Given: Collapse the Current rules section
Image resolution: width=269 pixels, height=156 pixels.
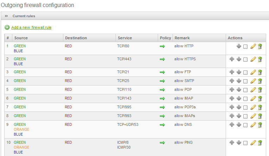Looking at the screenshot, I should point(6,16).
